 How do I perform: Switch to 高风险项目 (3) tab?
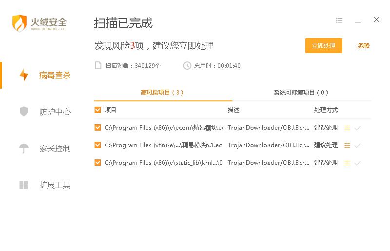(162, 92)
